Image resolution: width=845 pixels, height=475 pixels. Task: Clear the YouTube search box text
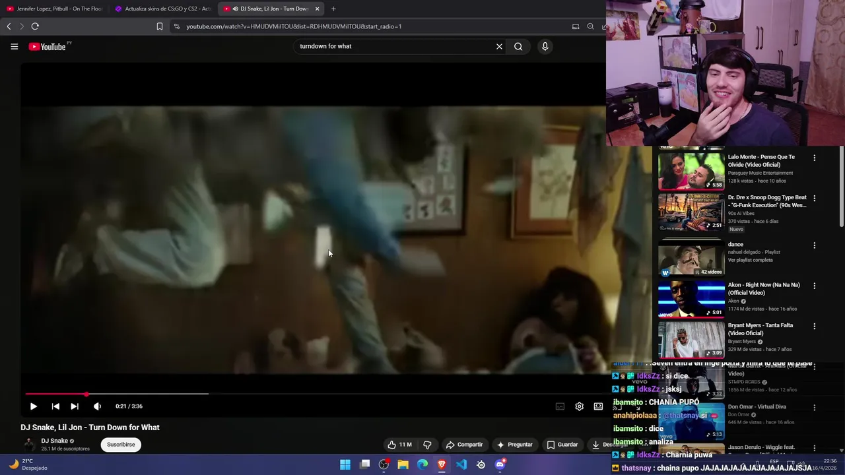[499, 46]
